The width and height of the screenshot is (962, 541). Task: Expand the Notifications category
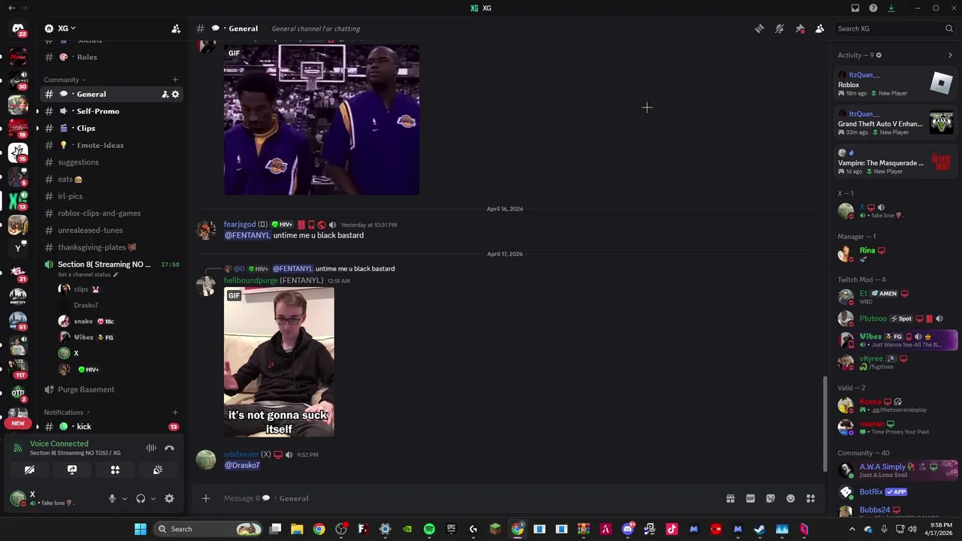(67, 413)
